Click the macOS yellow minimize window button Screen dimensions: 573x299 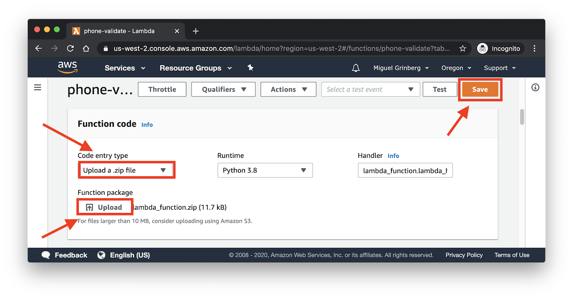(x=47, y=29)
